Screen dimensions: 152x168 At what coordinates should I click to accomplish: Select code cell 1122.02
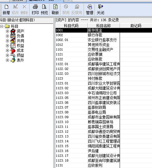click(x=71, y=69)
